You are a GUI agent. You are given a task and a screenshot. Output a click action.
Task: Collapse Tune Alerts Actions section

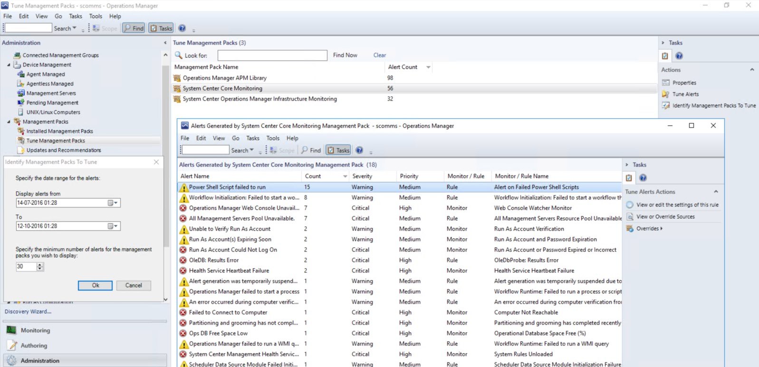click(716, 192)
